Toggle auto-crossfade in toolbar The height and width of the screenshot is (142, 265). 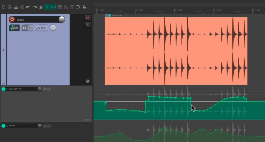tap(47, 7)
